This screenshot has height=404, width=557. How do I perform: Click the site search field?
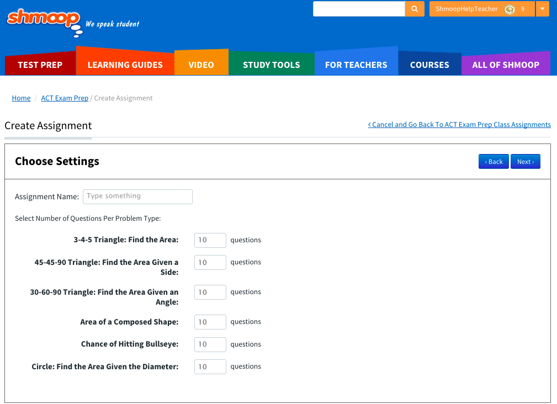pyautogui.click(x=359, y=9)
